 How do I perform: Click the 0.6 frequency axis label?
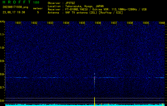[x=2, y=101]
